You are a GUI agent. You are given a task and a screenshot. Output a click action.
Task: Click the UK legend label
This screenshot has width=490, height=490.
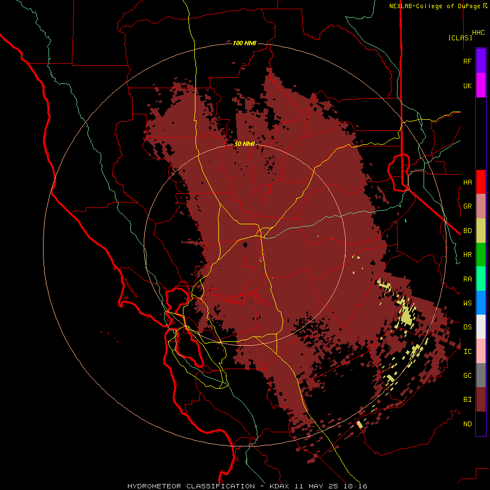467,85
